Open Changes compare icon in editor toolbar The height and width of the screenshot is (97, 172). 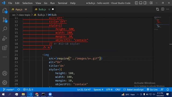click(157, 9)
